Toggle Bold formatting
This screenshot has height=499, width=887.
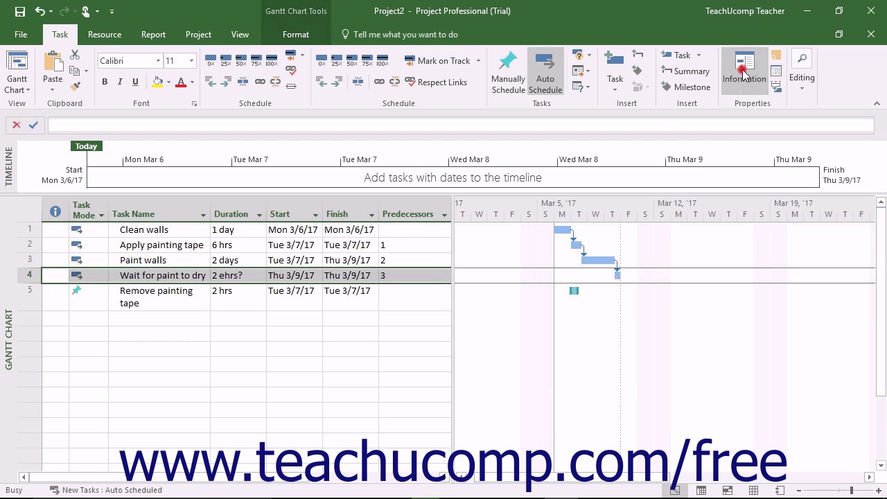(x=105, y=82)
